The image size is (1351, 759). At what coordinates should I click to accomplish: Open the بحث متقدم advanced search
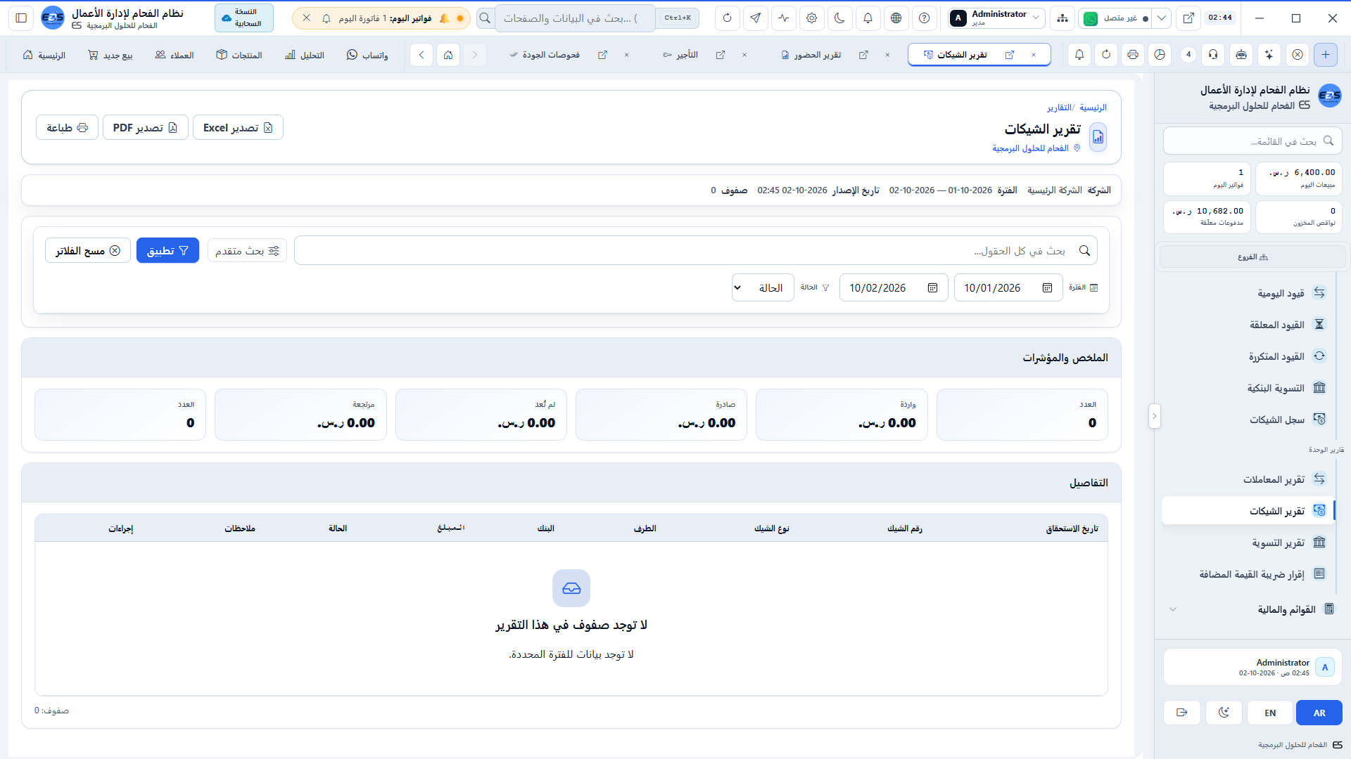247,250
